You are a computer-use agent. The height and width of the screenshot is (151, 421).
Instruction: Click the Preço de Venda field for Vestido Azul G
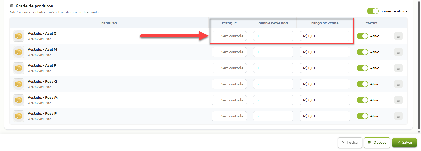click(325, 36)
